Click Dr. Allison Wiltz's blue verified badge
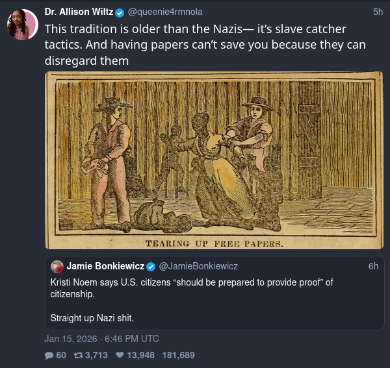 (x=120, y=13)
